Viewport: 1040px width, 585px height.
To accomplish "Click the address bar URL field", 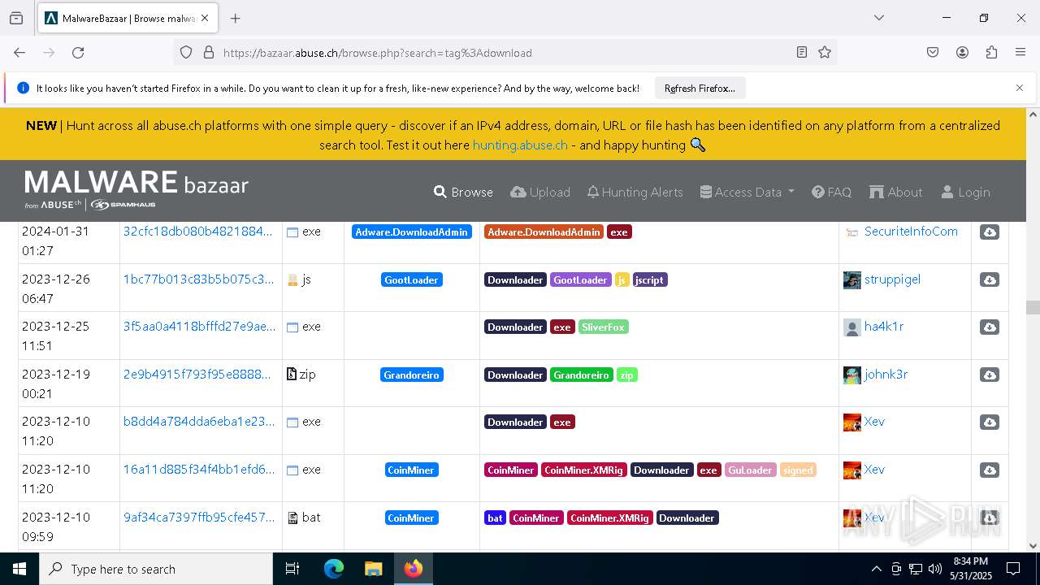I will (504, 53).
